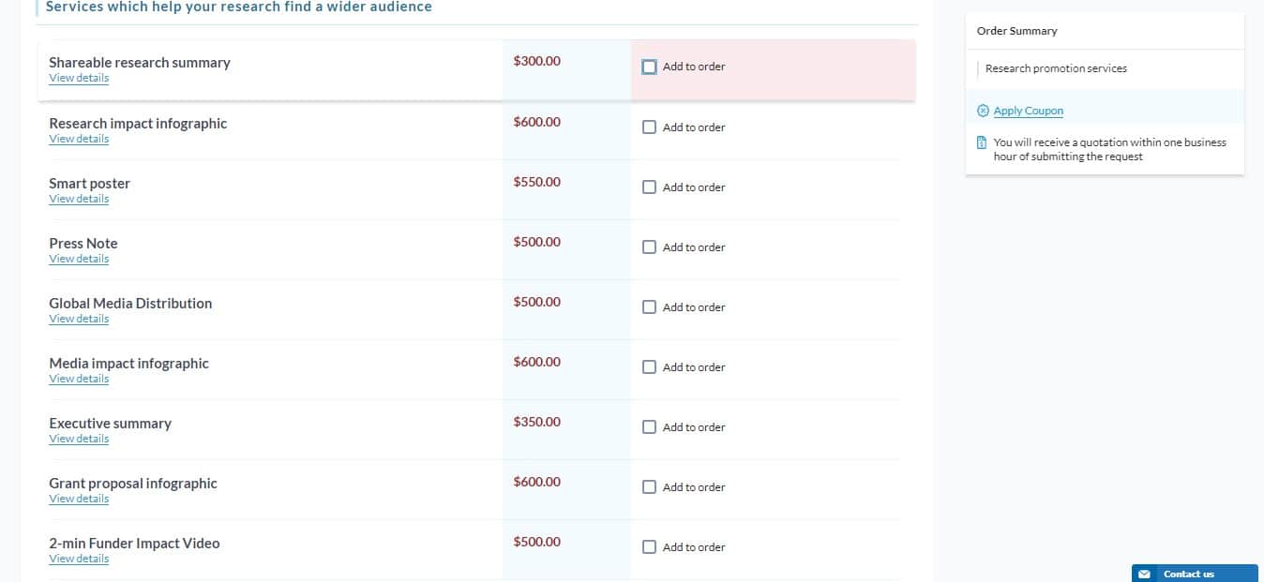Click View details under Global Media Distribution
The image size is (1264, 582).
pos(79,319)
